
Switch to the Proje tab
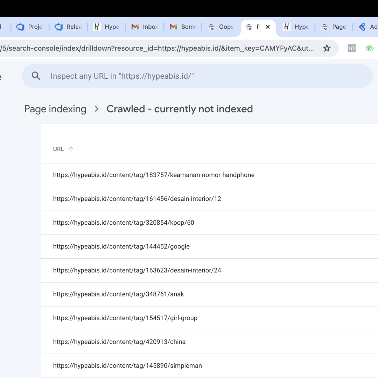tap(29, 27)
